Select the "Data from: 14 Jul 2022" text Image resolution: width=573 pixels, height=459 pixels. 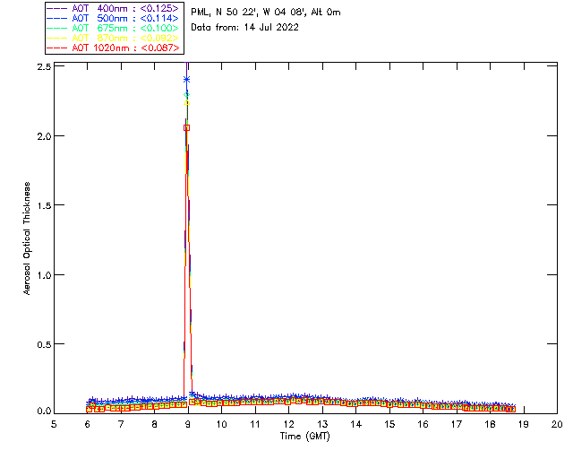click(244, 28)
